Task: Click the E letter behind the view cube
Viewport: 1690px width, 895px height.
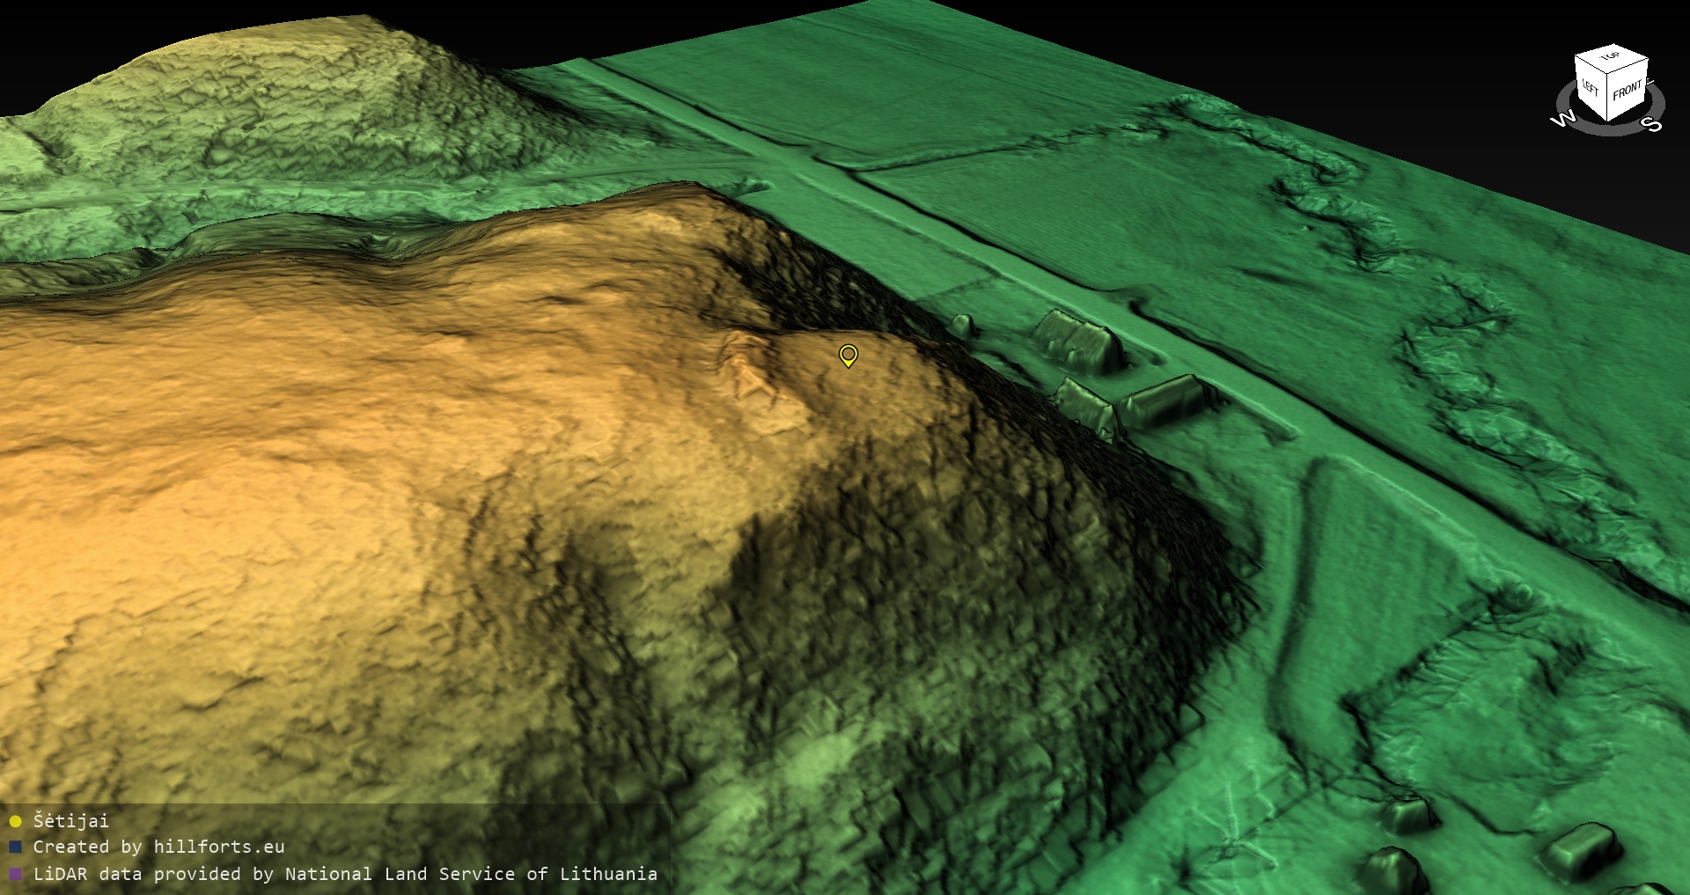Action: pos(1650,83)
